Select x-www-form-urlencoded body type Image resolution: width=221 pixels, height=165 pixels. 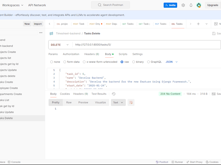pyautogui.click(x=84, y=62)
